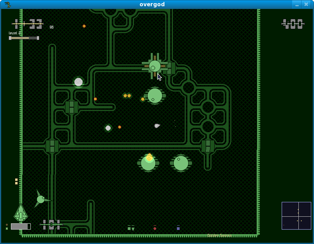Click the orange projectile touching the green sphere enemy
The image size is (314, 244).
click(143, 99)
